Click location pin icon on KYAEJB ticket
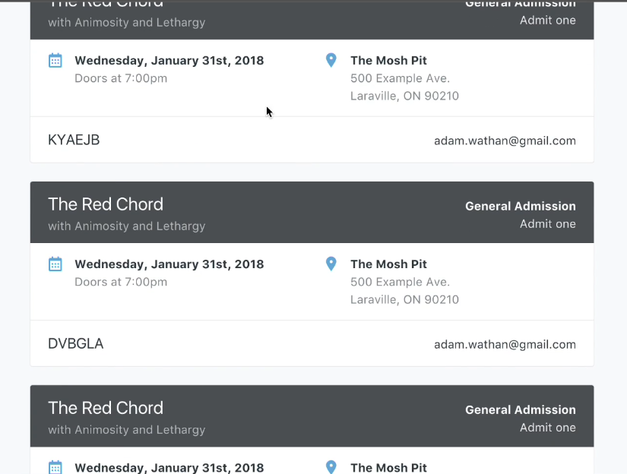This screenshot has width=627, height=474. [x=331, y=60]
